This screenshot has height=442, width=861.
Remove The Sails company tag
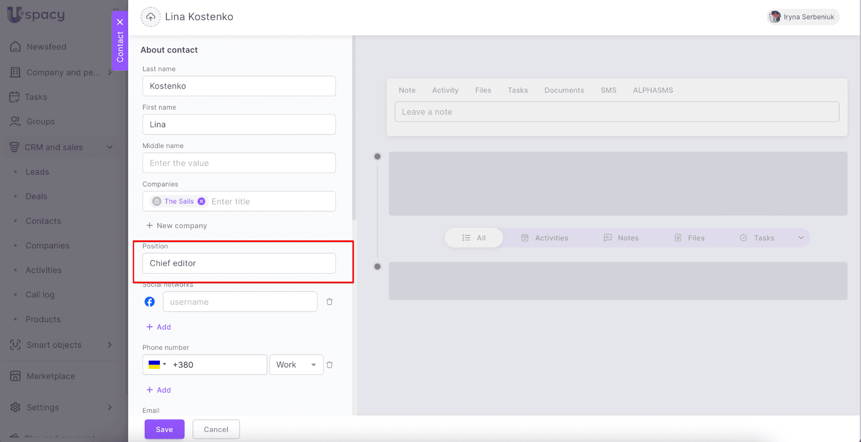tap(201, 201)
